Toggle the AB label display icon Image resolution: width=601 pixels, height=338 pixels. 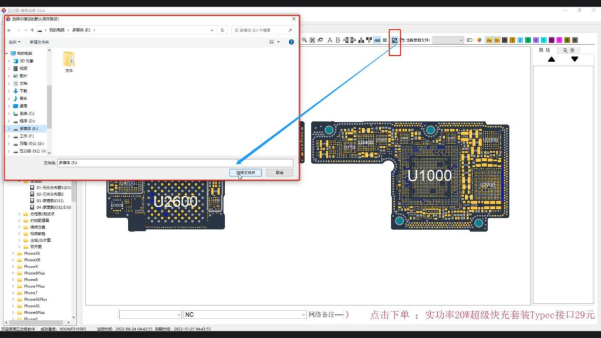point(377,40)
